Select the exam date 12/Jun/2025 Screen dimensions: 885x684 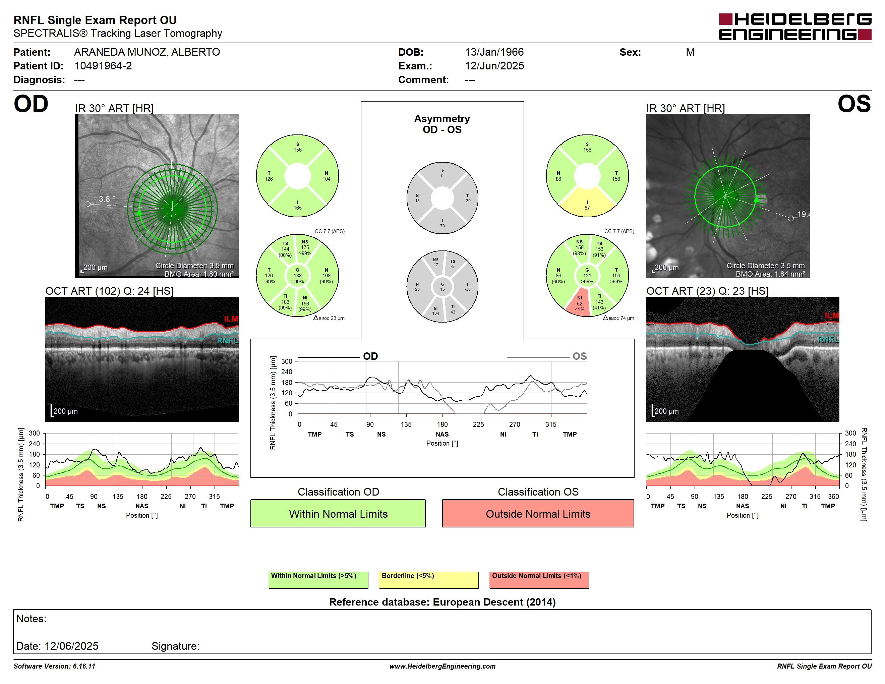click(494, 66)
